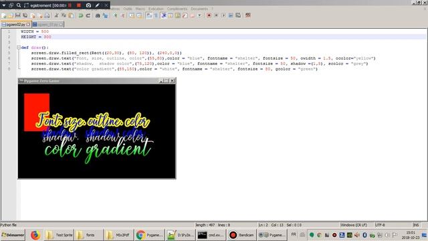Toggle INS mode in the status bar
428x241 pixels.
click(x=416, y=225)
